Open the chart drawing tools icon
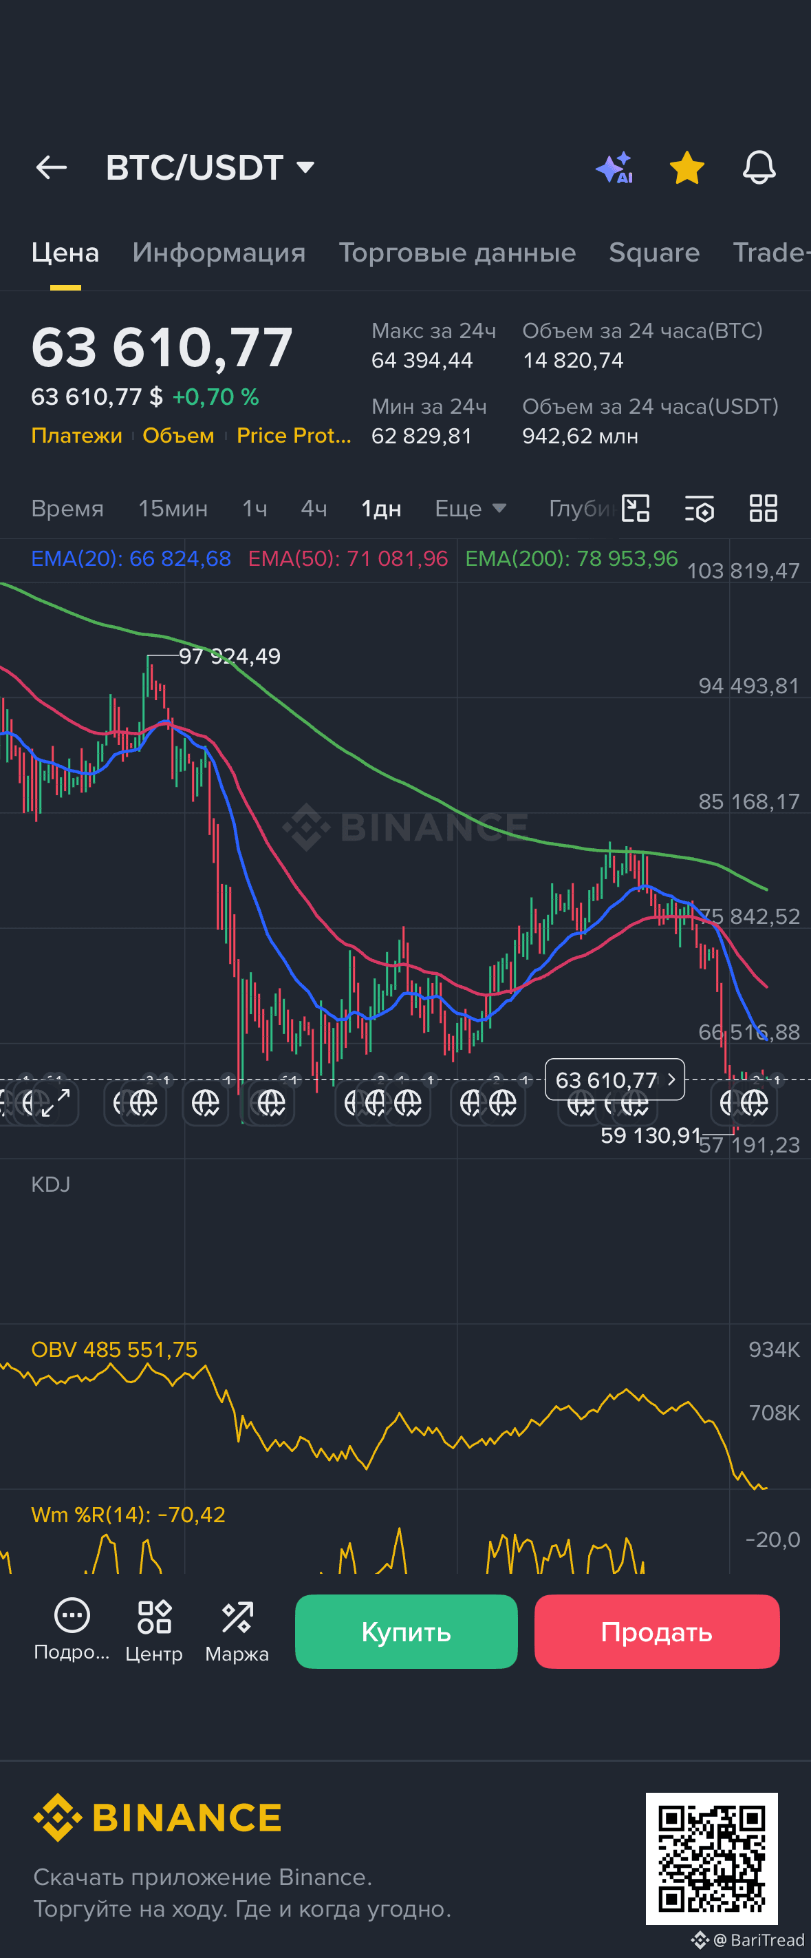811x1958 pixels. 636,507
